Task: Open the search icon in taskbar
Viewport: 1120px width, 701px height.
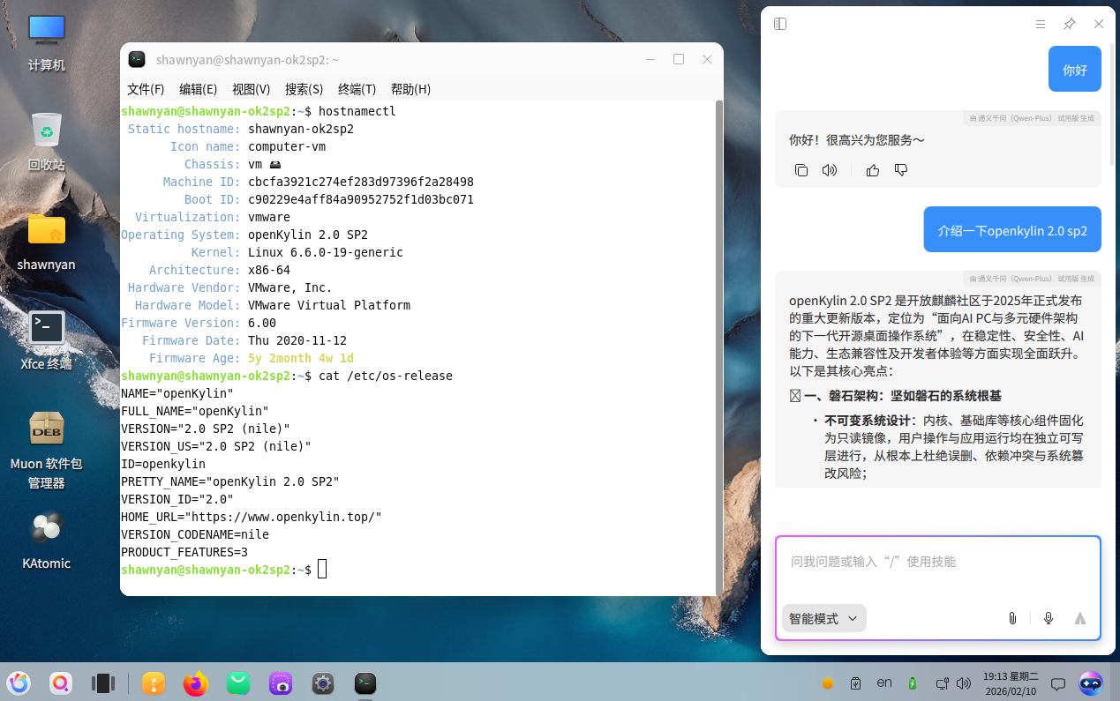Action: point(61,682)
